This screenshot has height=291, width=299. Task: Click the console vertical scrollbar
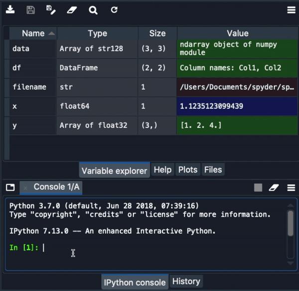[x=291, y=223]
